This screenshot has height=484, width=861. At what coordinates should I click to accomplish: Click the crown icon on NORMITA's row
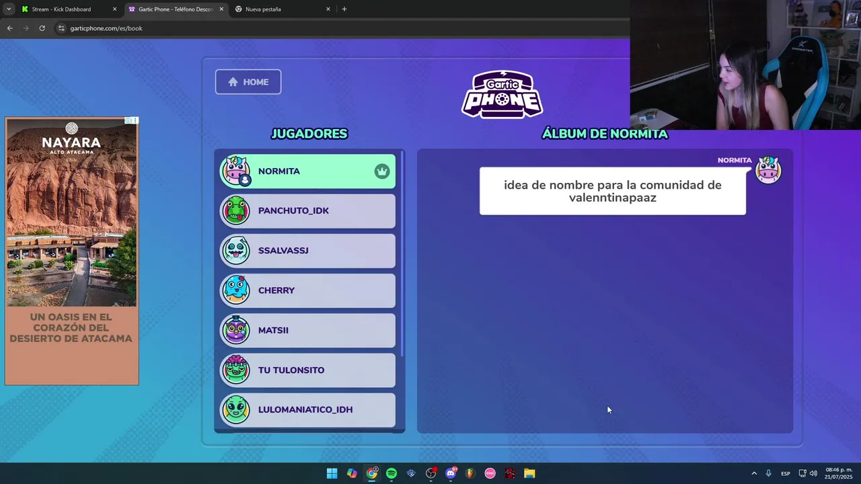tap(382, 171)
